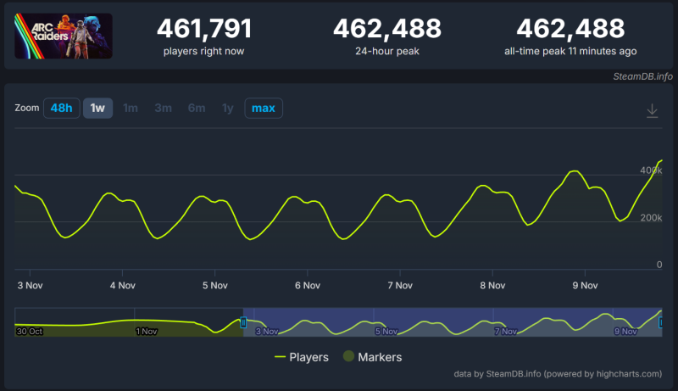Click the 5 Nov axis label on main chart
678x391 pixels.
pos(215,286)
